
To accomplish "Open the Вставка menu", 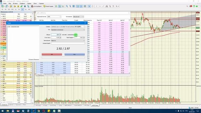I will coord(15,3).
